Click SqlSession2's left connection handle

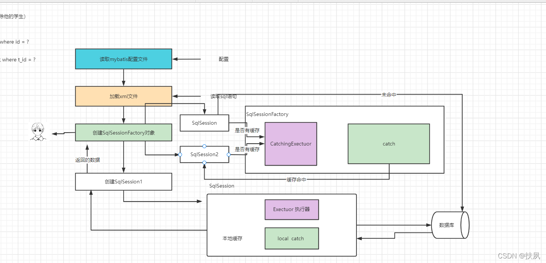tap(180, 155)
